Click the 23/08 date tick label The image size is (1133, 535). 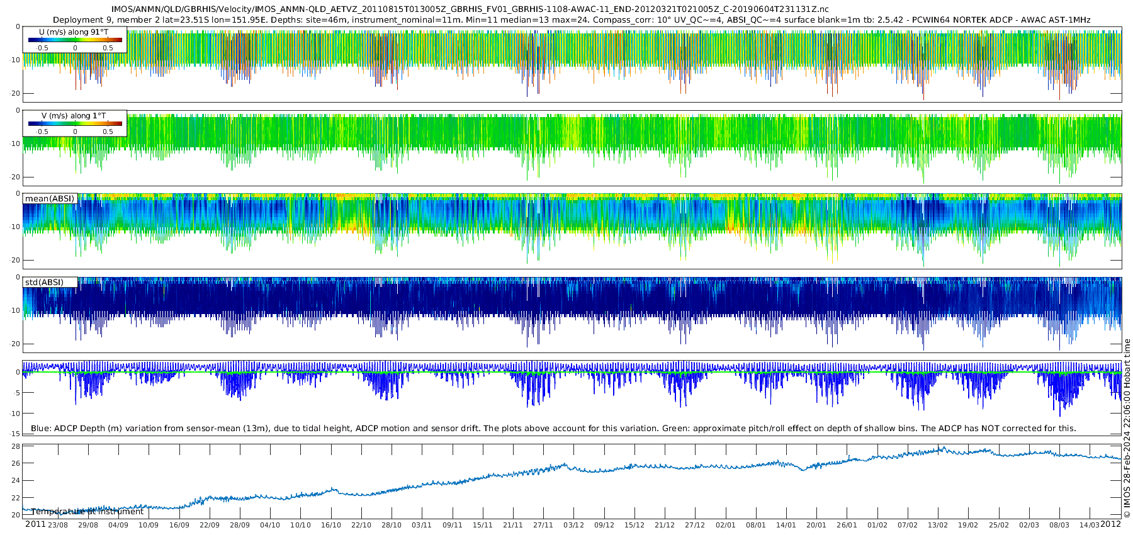tap(58, 525)
